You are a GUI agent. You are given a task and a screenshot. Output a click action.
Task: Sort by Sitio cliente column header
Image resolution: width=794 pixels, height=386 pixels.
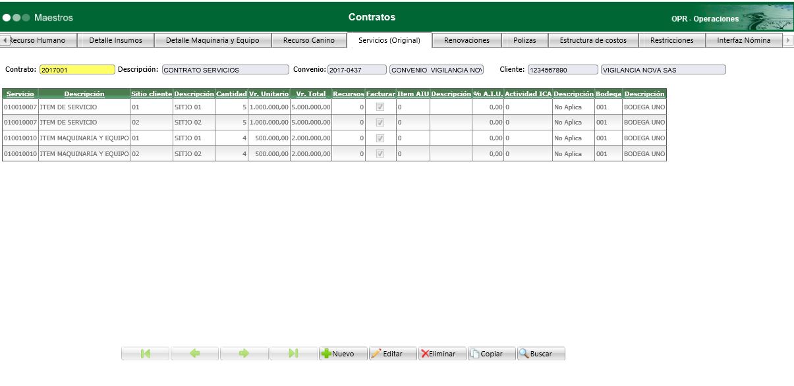point(152,94)
